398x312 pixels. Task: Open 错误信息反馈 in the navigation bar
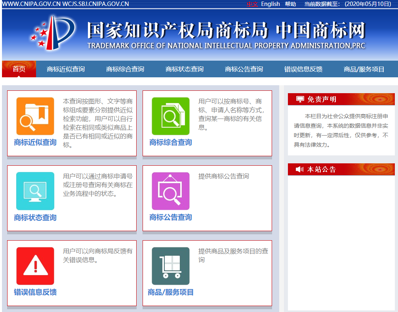(x=303, y=69)
